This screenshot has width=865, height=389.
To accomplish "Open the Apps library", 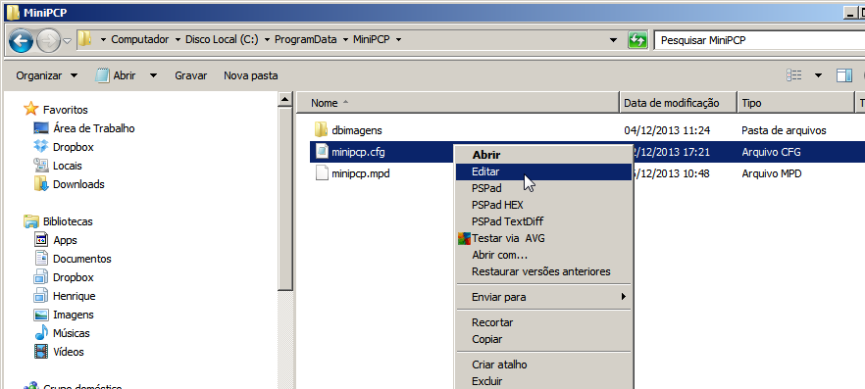I will pyautogui.click(x=65, y=240).
